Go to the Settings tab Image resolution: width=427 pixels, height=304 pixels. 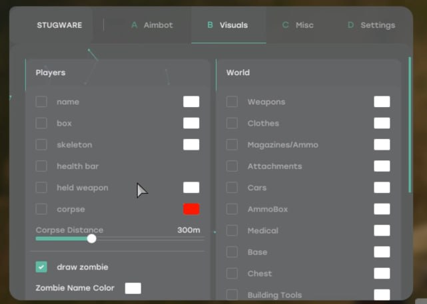coord(371,25)
